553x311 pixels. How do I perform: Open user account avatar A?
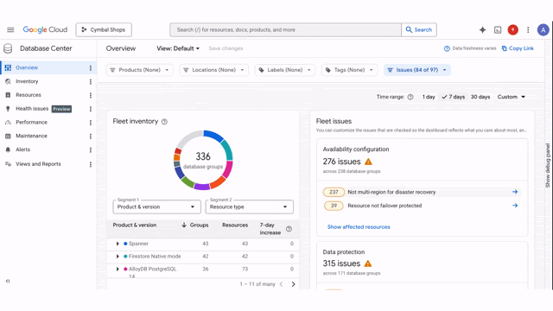(543, 30)
